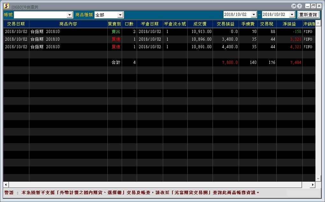Viewport: 325px width, 202px height.
Task: Click the 交易損益 value 3,400.0
Action: [230, 39]
